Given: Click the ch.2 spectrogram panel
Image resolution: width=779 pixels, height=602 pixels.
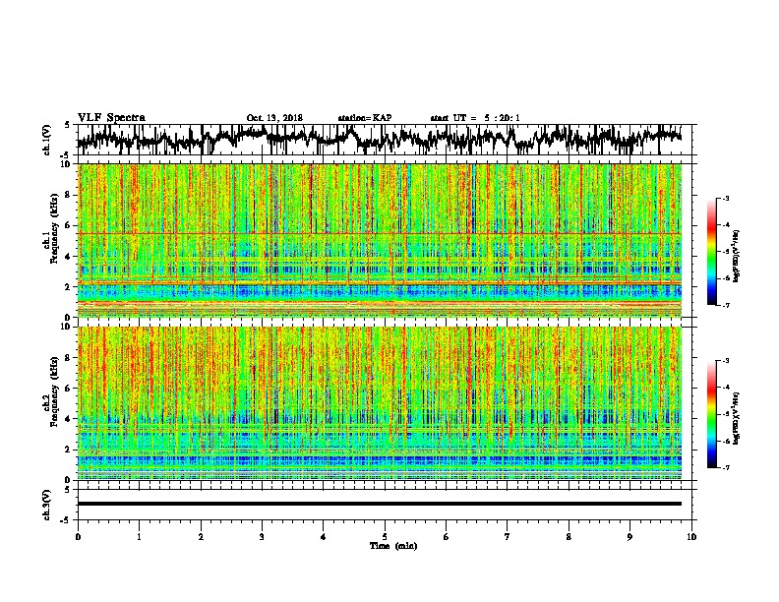Looking at the screenshot, I should click(380, 403).
